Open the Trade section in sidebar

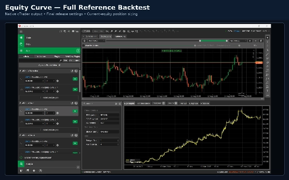pyautogui.click(x=49, y=37)
